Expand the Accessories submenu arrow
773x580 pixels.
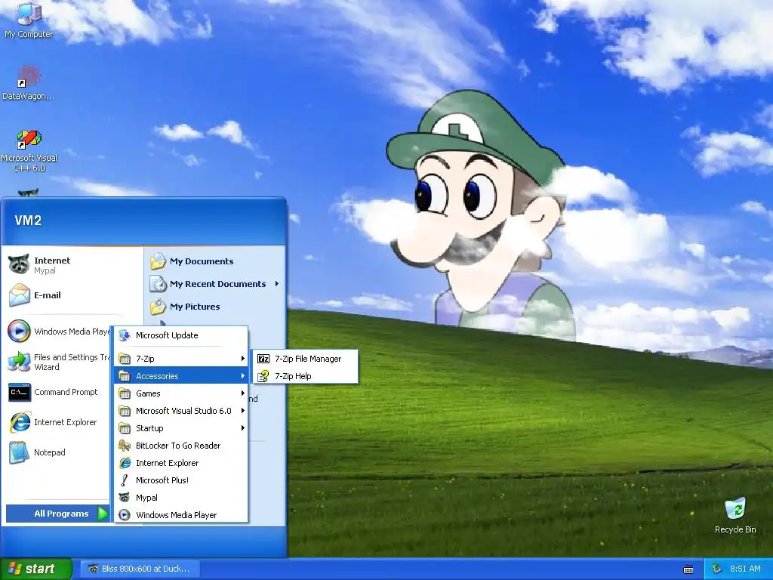[242, 376]
